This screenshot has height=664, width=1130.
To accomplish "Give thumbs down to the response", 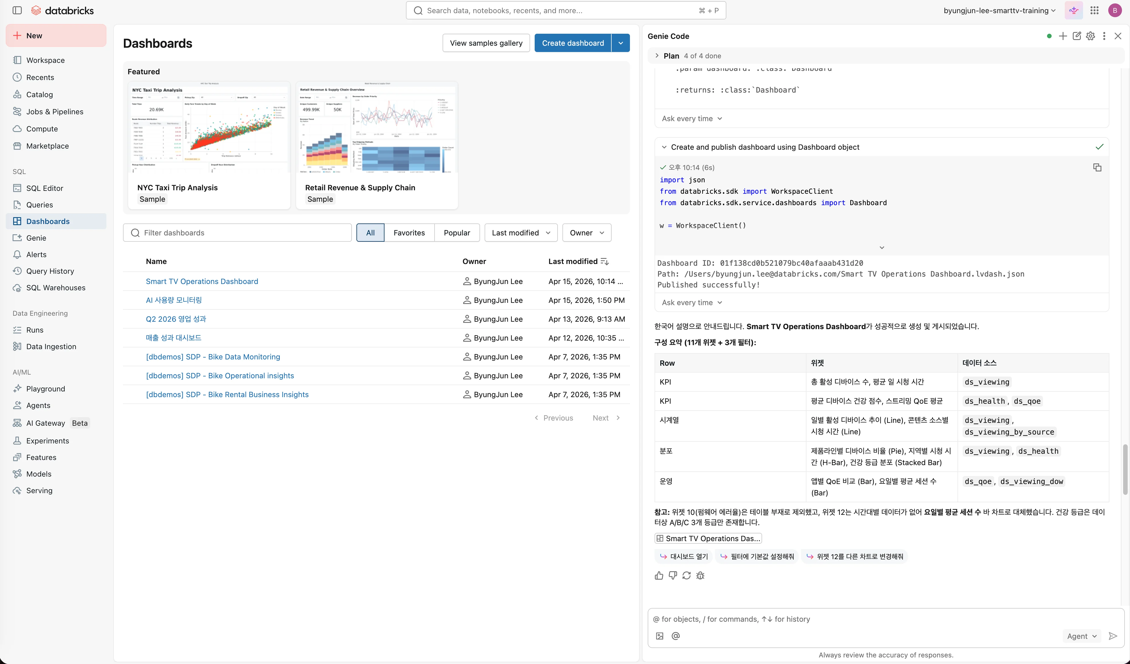I will (673, 575).
